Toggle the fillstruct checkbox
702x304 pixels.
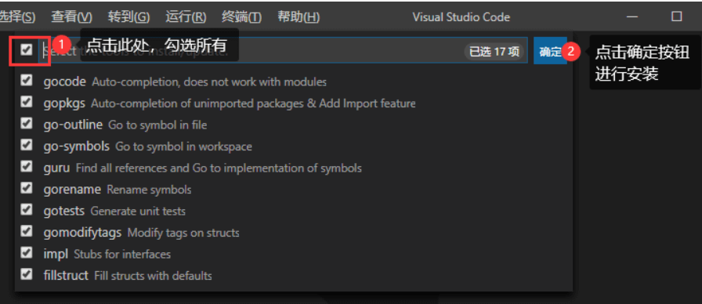coord(27,274)
